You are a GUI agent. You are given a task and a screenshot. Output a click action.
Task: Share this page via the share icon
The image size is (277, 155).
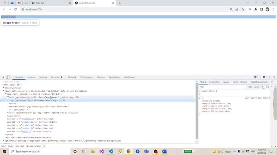237,9
